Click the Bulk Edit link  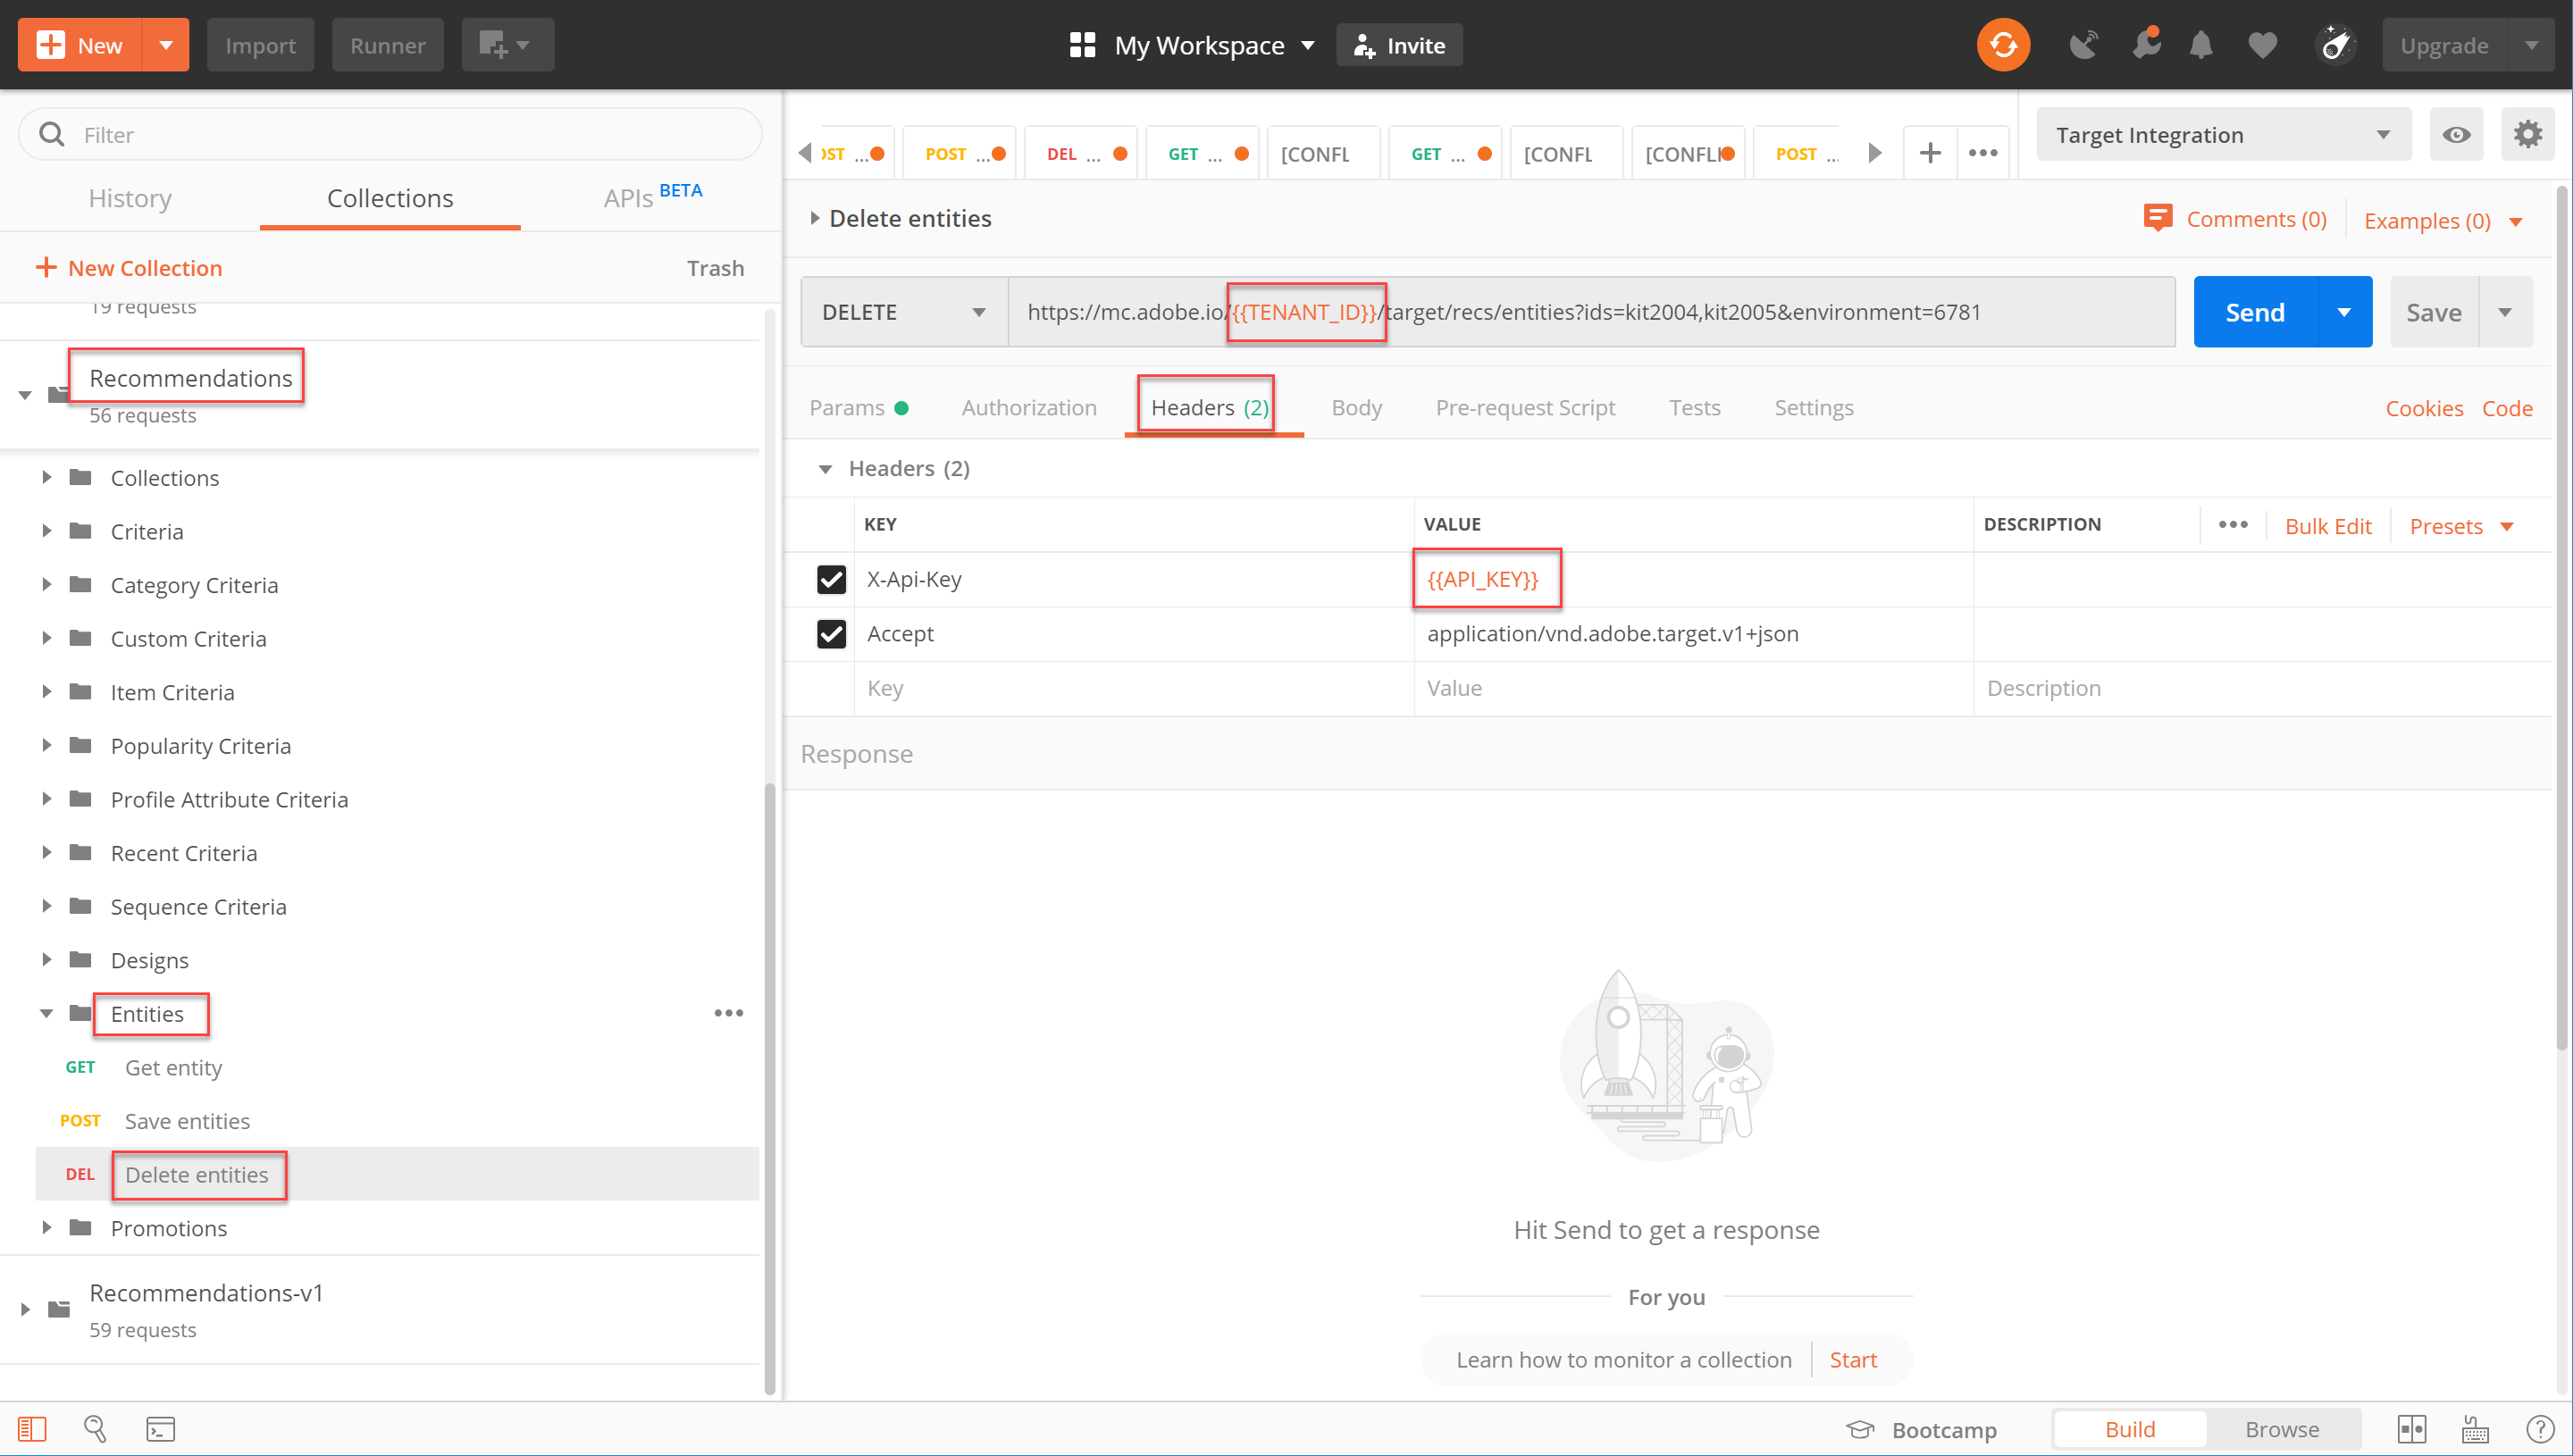pyautogui.click(x=2327, y=527)
